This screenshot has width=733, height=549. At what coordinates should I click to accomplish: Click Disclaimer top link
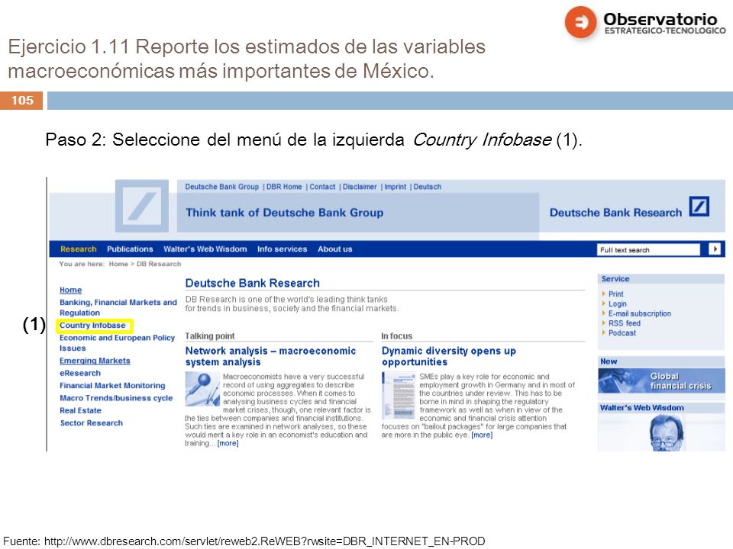pyautogui.click(x=360, y=187)
